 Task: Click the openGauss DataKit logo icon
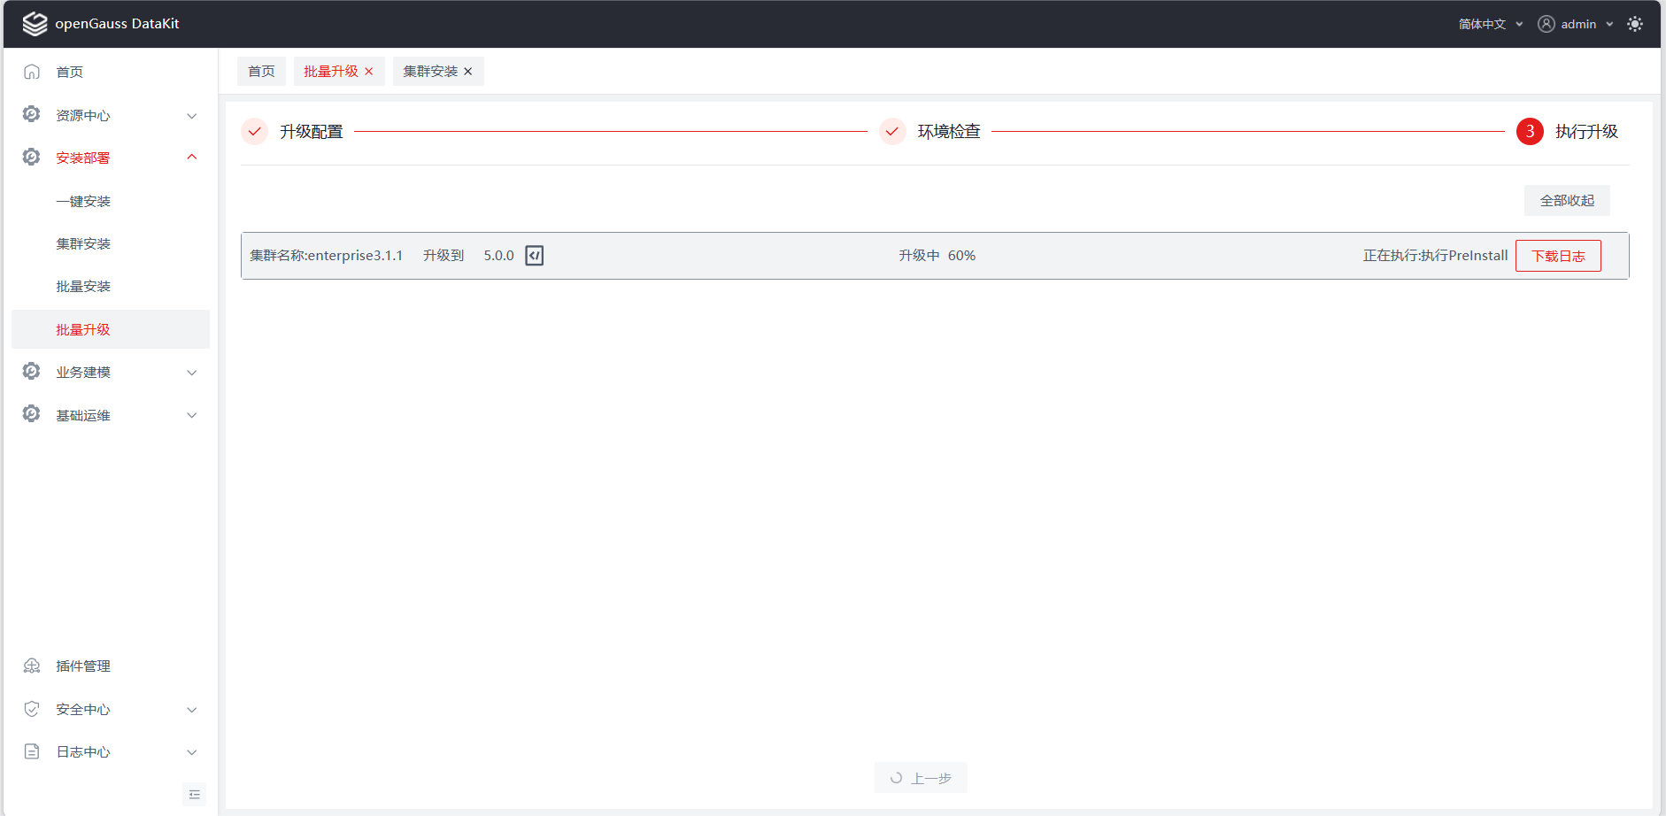coord(35,24)
